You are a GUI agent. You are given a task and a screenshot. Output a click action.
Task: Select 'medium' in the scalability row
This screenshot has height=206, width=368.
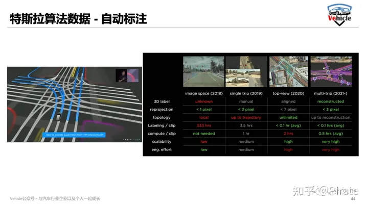click(246, 142)
